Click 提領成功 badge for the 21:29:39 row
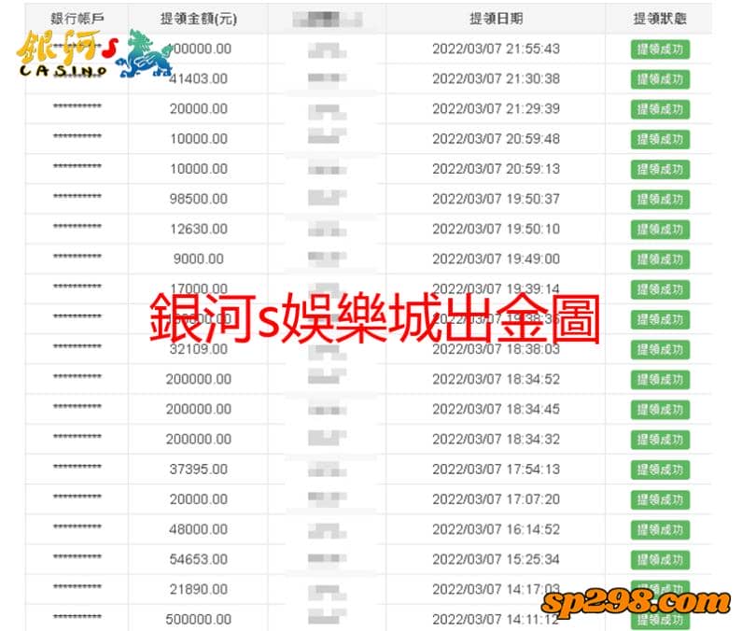 coord(660,109)
